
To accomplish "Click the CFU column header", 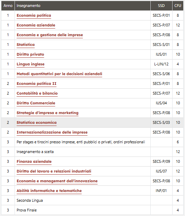I will click(x=178, y=6).
